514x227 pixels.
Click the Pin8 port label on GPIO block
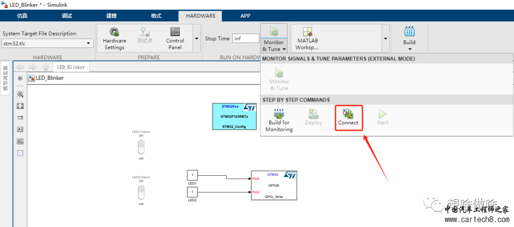coord(256,179)
